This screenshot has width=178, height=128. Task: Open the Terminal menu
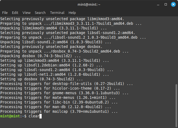57,13
